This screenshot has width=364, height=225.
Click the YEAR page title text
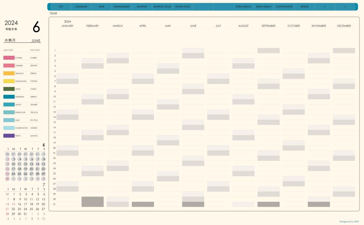[53, 13]
